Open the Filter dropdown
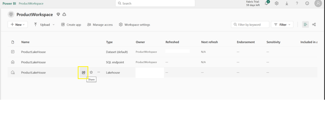This screenshot has height=136, width=325. [282, 24]
